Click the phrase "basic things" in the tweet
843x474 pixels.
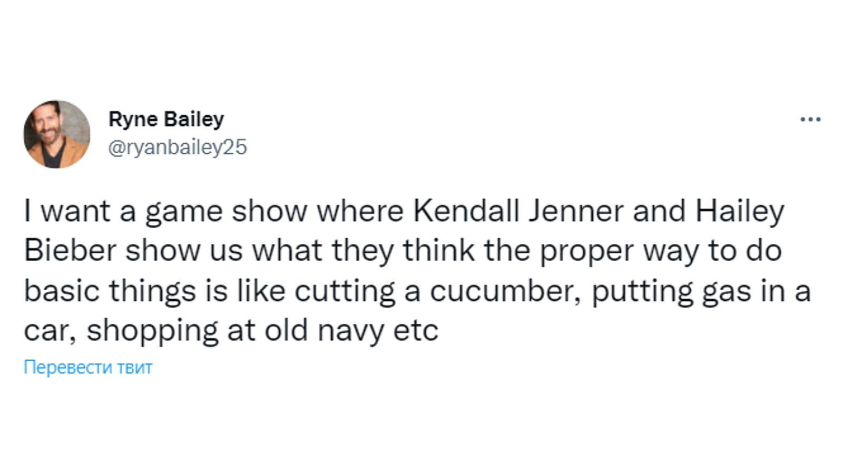(110, 291)
